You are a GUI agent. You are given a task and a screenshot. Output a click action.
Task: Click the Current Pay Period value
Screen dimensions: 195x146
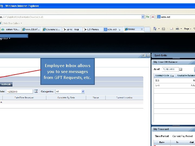[182, 136]
